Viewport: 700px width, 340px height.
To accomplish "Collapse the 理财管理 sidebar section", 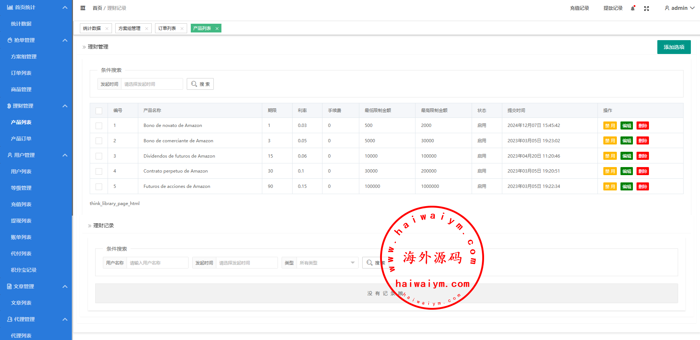I will 65,106.
